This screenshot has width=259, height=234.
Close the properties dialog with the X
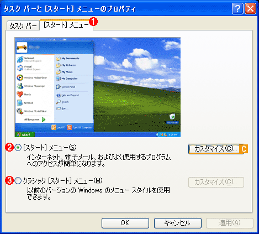click(250, 8)
